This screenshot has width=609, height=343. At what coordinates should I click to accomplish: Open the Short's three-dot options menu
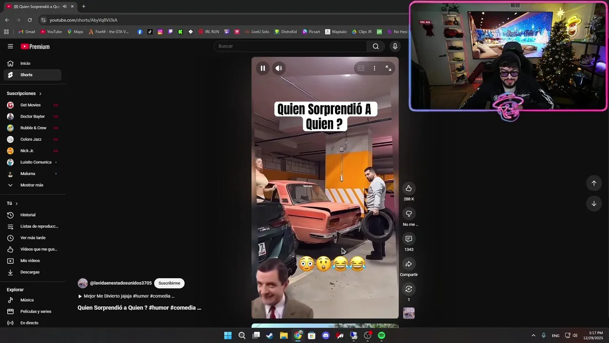pos(374,68)
